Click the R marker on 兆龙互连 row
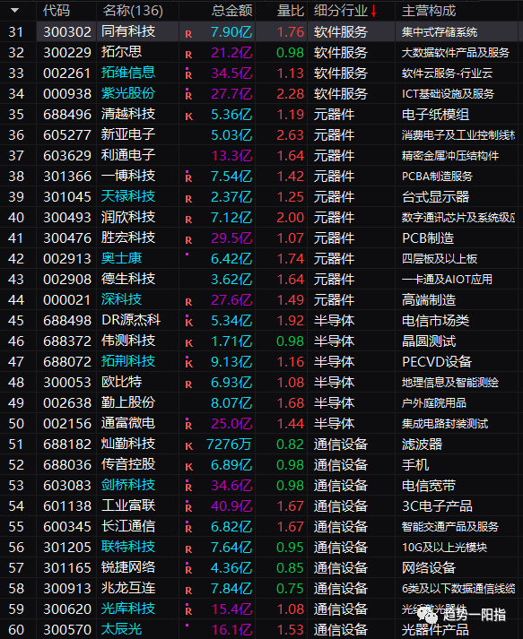Viewport: 523px width, 639px height. point(188,591)
